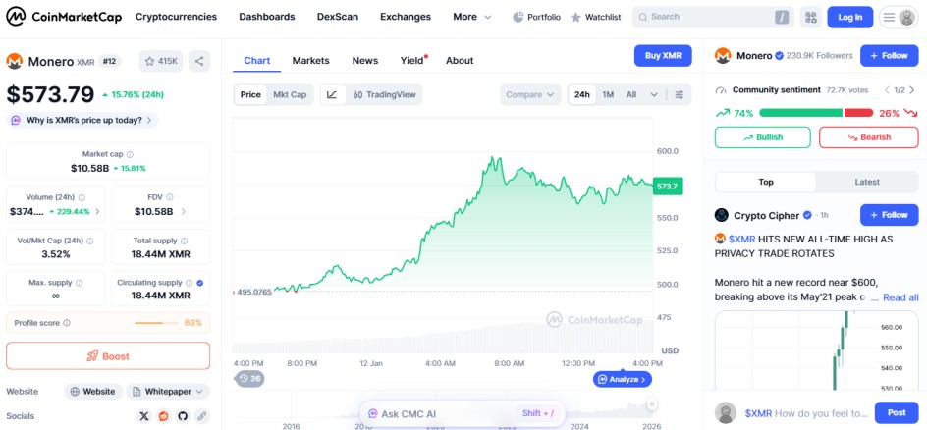Viewport: 927px width, 430px height.
Task: Open Reddit social link
Action: click(x=163, y=416)
